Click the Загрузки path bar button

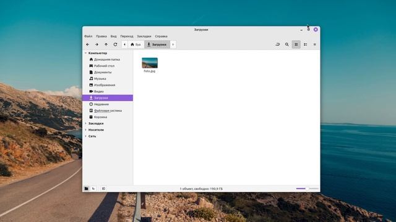[x=157, y=44]
